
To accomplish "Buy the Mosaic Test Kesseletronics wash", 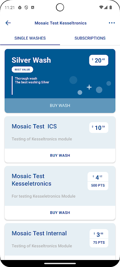I will (60, 213).
